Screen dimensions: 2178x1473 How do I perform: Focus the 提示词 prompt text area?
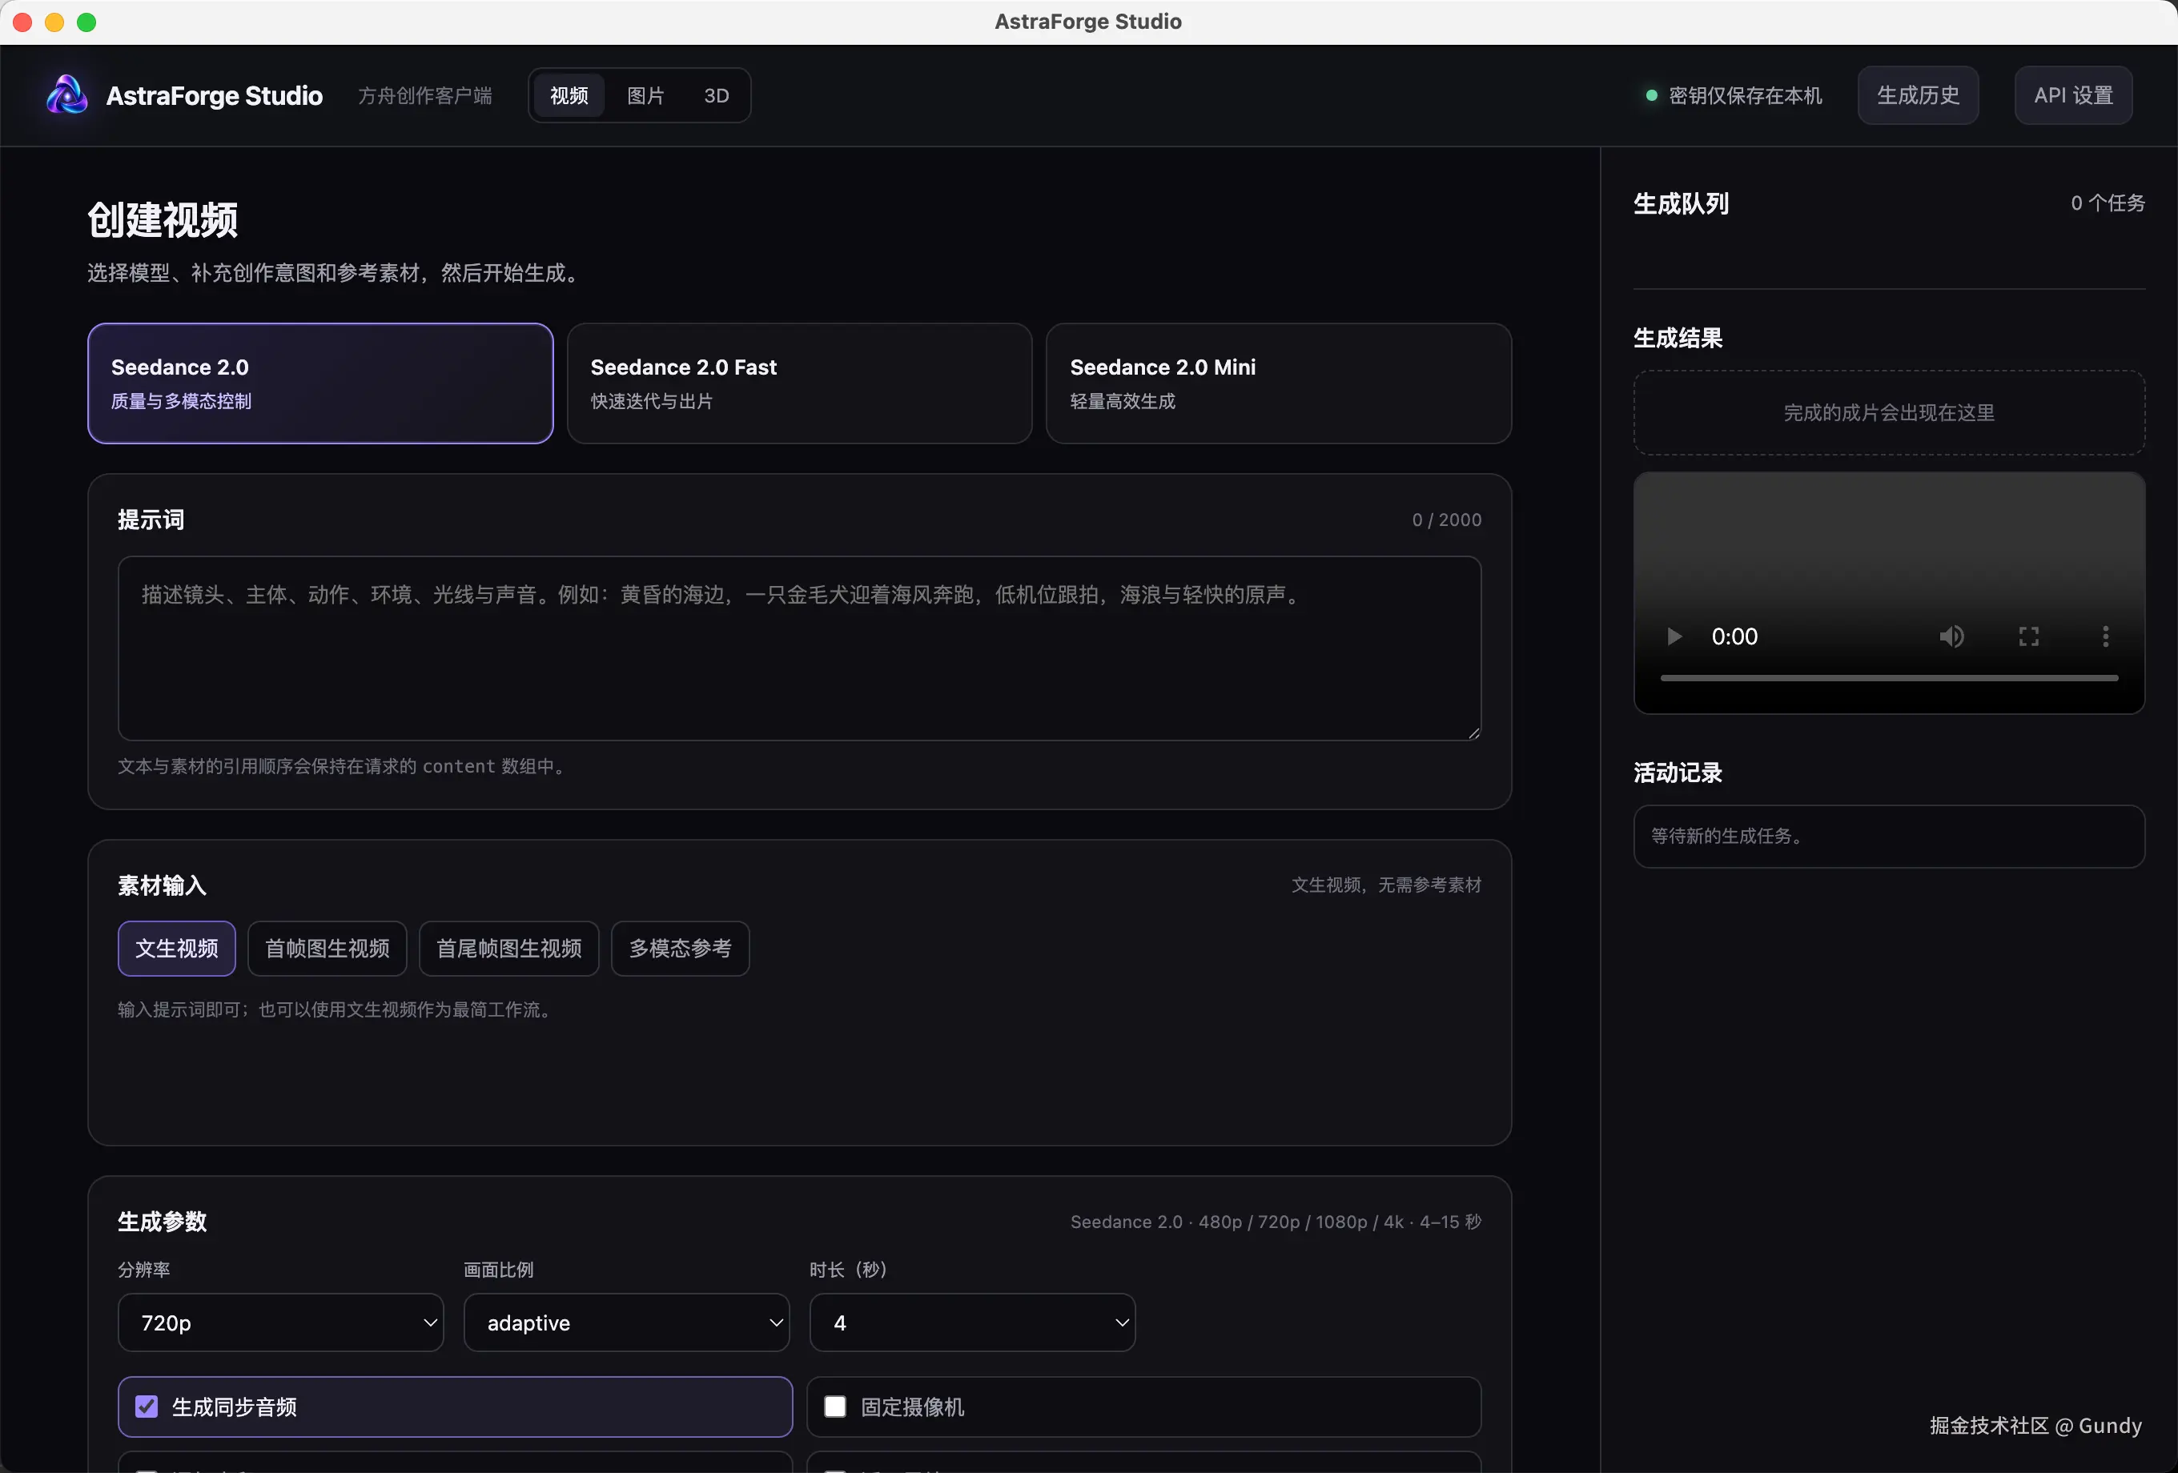click(x=799, y=648)
